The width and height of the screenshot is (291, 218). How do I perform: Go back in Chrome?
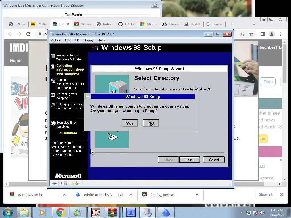pyautogui.click(x=10, y=34)
